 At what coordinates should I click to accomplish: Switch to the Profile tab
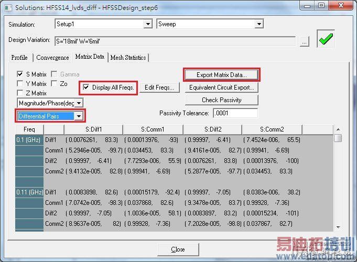point(19,57)
